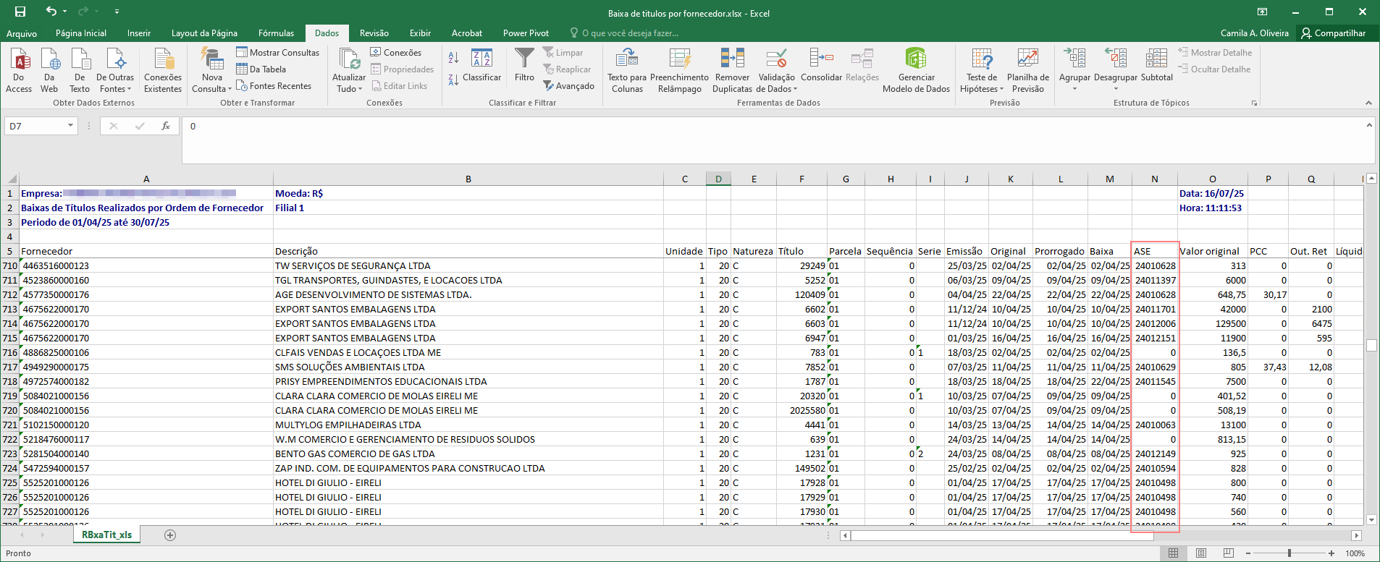Open Conexões Existentes
The width and height of the screenshot is (1380, 562).
pos(163,70)
